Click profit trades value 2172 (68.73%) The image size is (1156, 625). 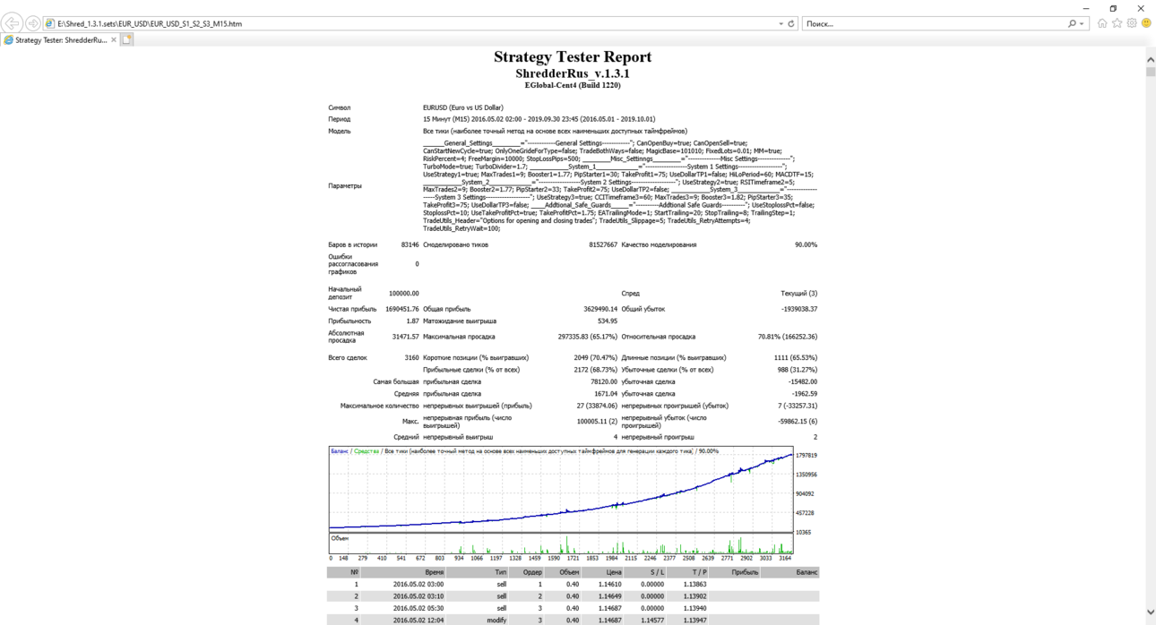pos(596,370)
